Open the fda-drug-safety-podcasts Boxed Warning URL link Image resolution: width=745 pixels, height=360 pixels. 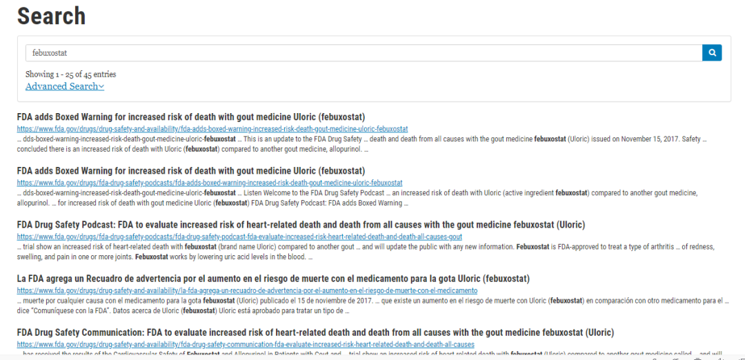(x=210, y=183)
